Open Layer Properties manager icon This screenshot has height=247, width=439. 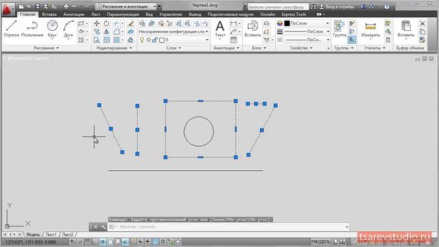coord(142,23)
